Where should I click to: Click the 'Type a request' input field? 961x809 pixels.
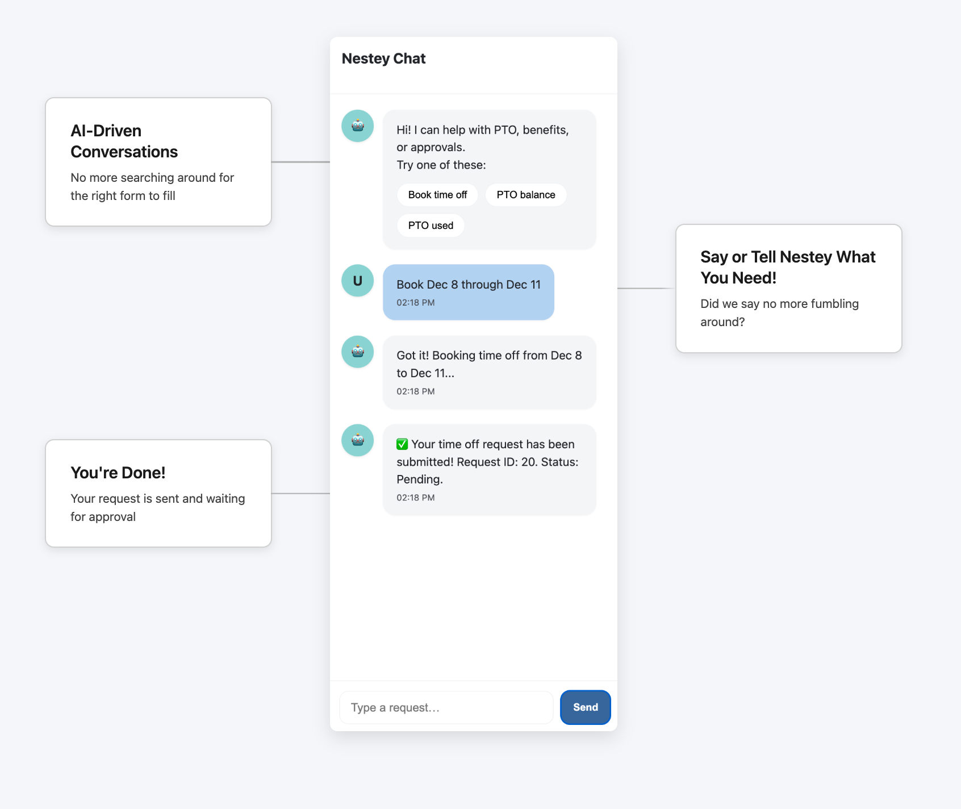(446, 707)
